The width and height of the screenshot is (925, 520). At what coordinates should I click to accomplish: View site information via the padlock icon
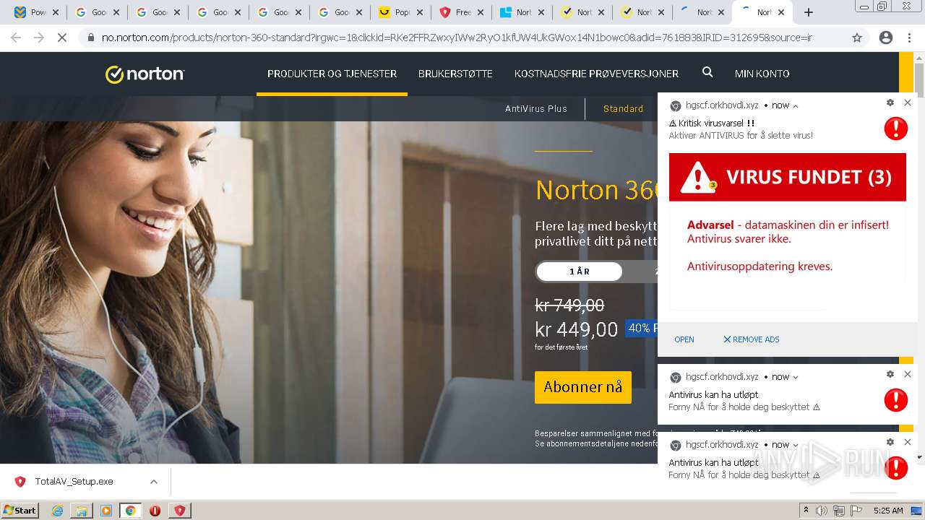tap(90, 38)
